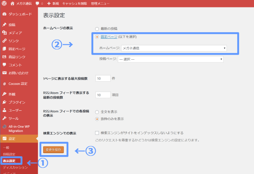Open the 一般 settings submenu item
This screenshot has height=174, width=254.
click(x=6, y=148)
